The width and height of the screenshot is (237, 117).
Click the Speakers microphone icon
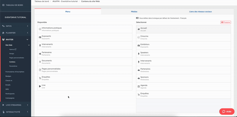(x=139, y=54)
